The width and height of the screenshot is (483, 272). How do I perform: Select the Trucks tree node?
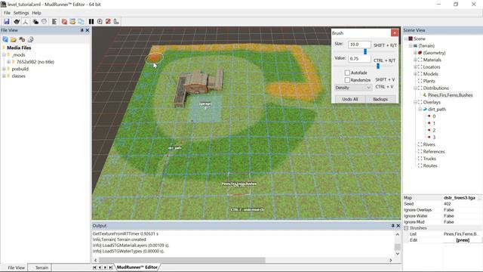click(x=429, y=159)
